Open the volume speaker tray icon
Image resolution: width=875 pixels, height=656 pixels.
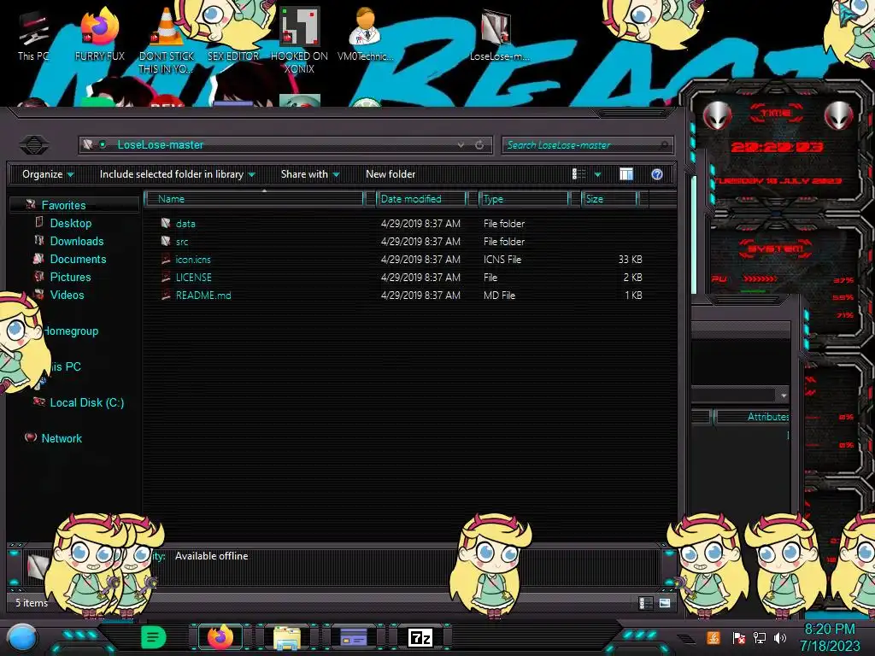tap(780, 637)
